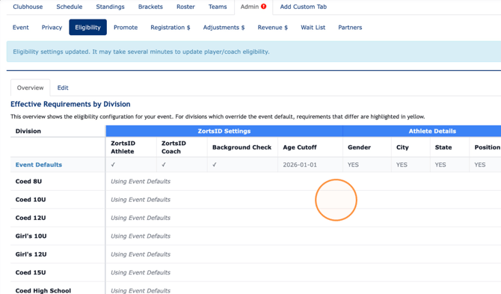Open the Clubhouse tab

pos(28,7)
